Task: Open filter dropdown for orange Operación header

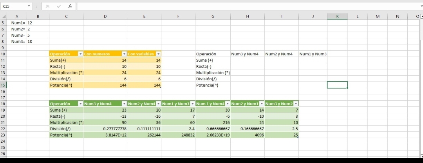Action: click(81, 54)
